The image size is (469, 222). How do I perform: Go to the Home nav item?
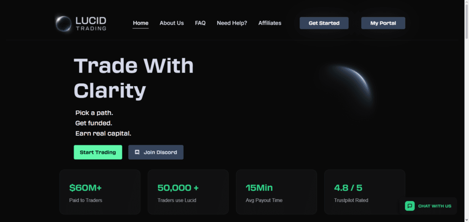pos(141,23)
